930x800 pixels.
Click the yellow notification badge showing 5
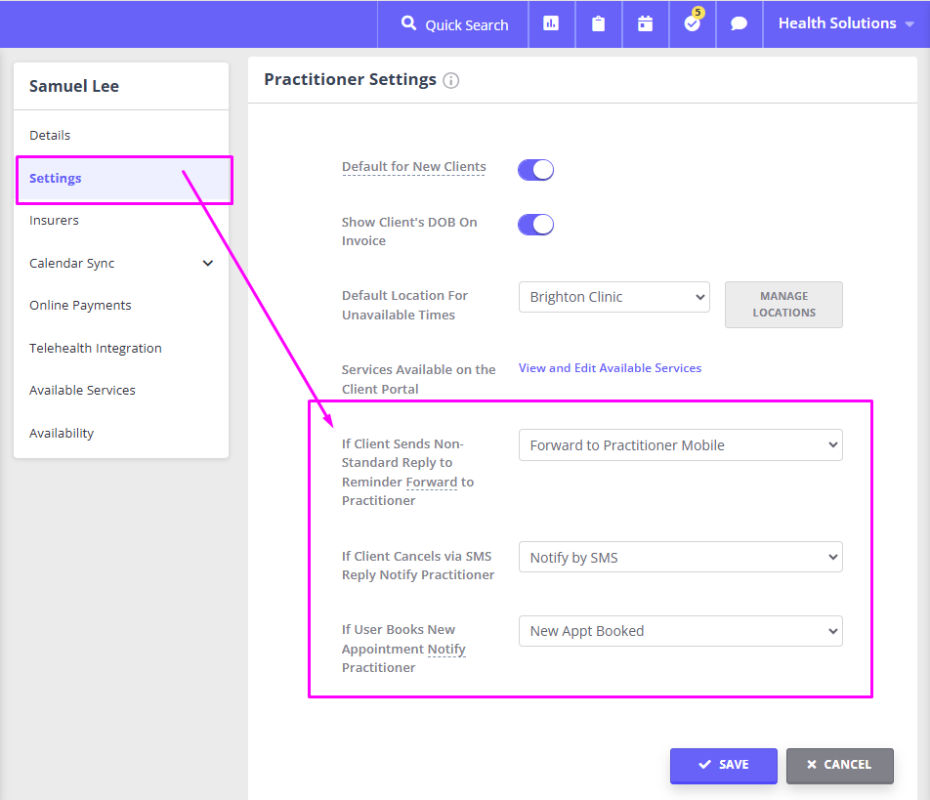coord(698,12)
